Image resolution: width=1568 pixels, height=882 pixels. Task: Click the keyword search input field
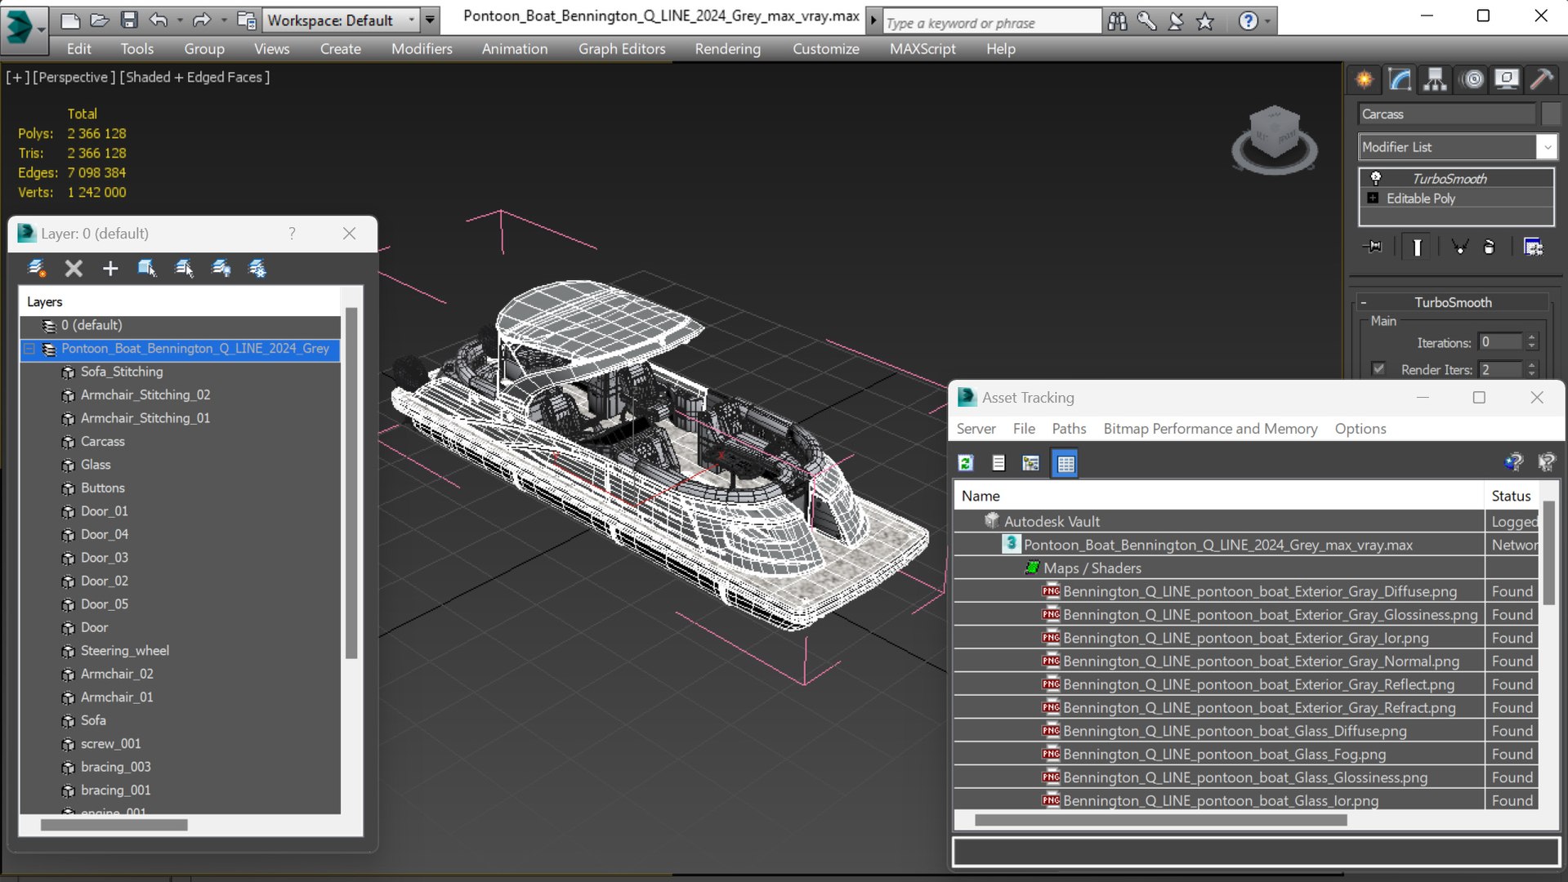(991, 22)
